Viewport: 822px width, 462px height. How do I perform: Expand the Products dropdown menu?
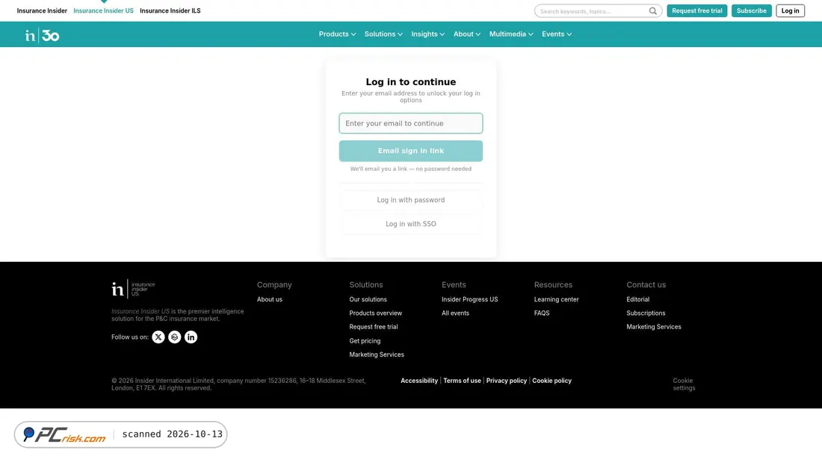[x=337, y=34]
